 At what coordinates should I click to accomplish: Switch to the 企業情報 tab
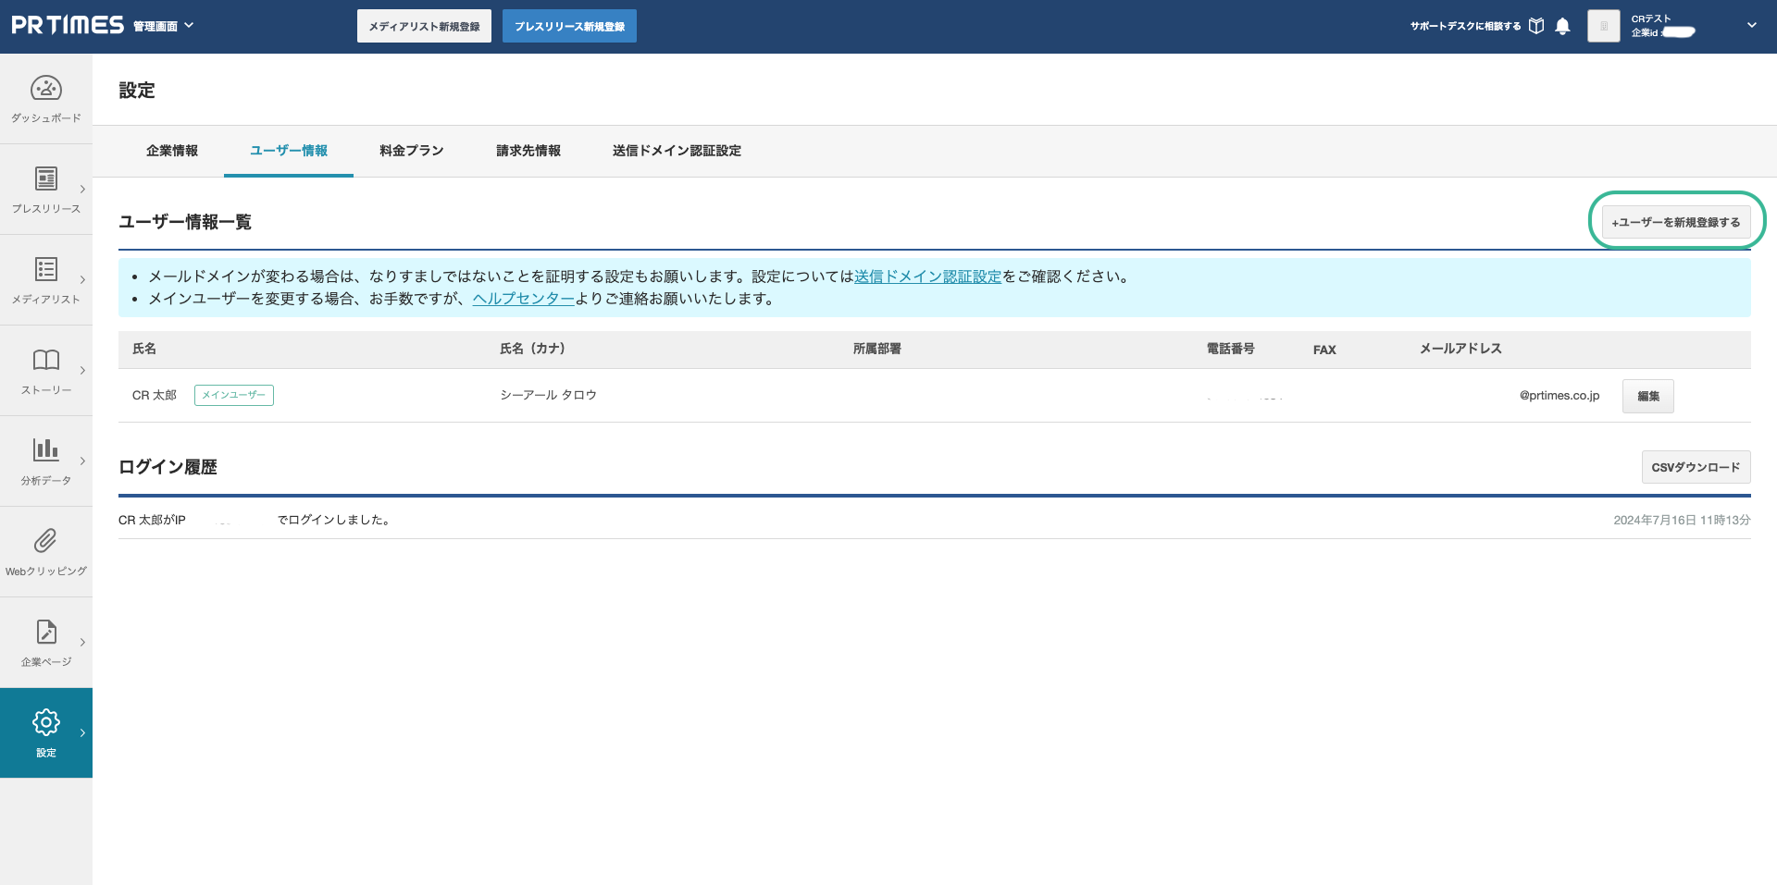point(172,151)
